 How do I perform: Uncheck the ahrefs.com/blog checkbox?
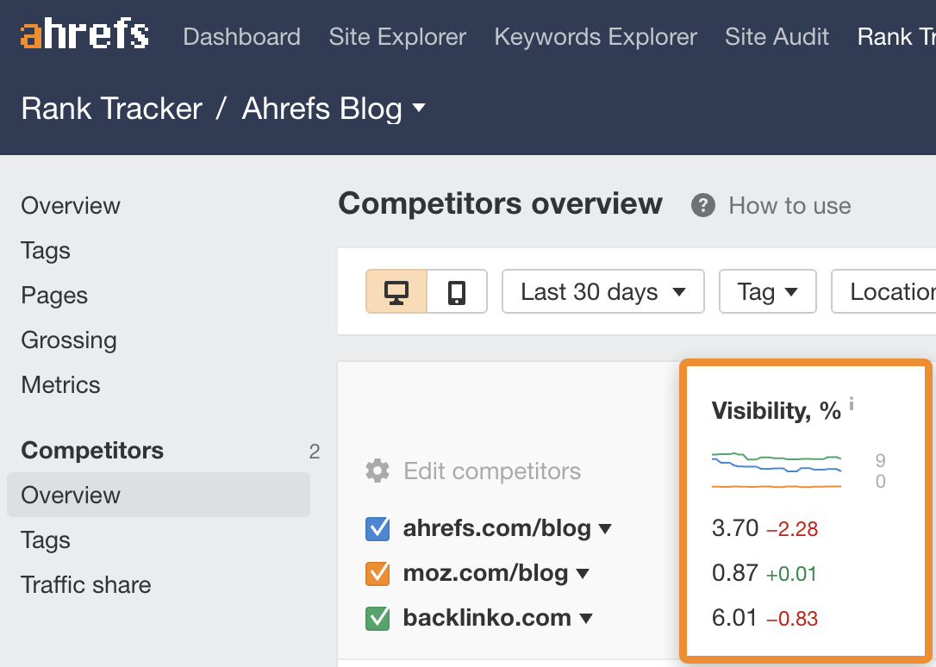pos(378,528)
